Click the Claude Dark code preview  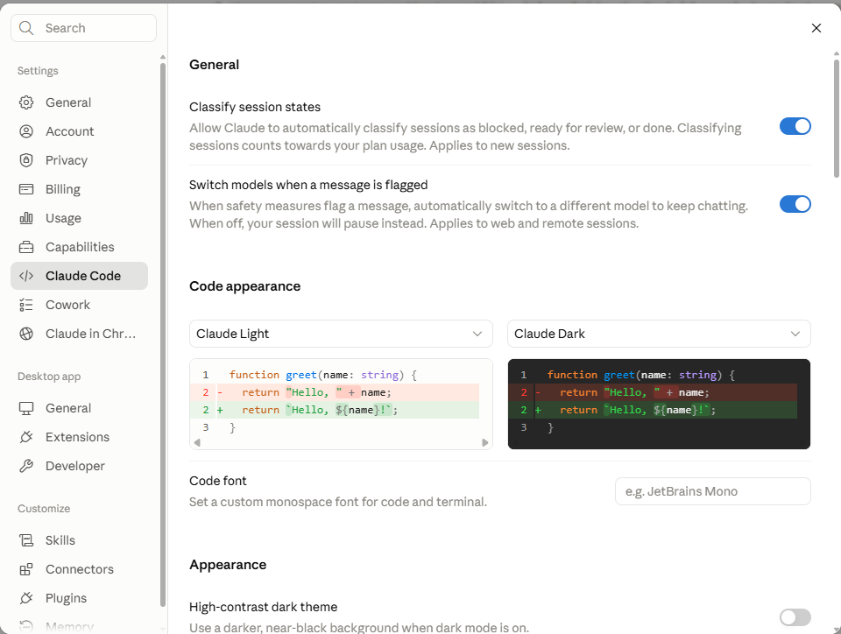click(659, 404)
